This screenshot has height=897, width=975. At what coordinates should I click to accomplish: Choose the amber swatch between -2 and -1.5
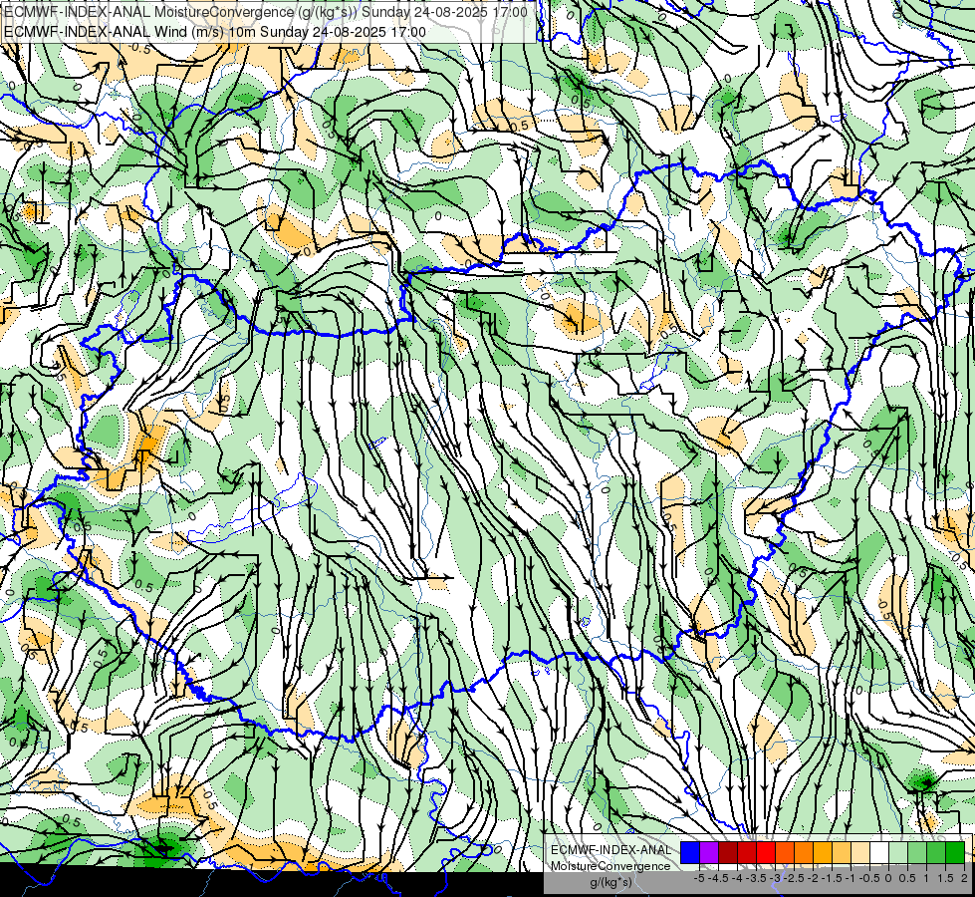tap(823, 853)
